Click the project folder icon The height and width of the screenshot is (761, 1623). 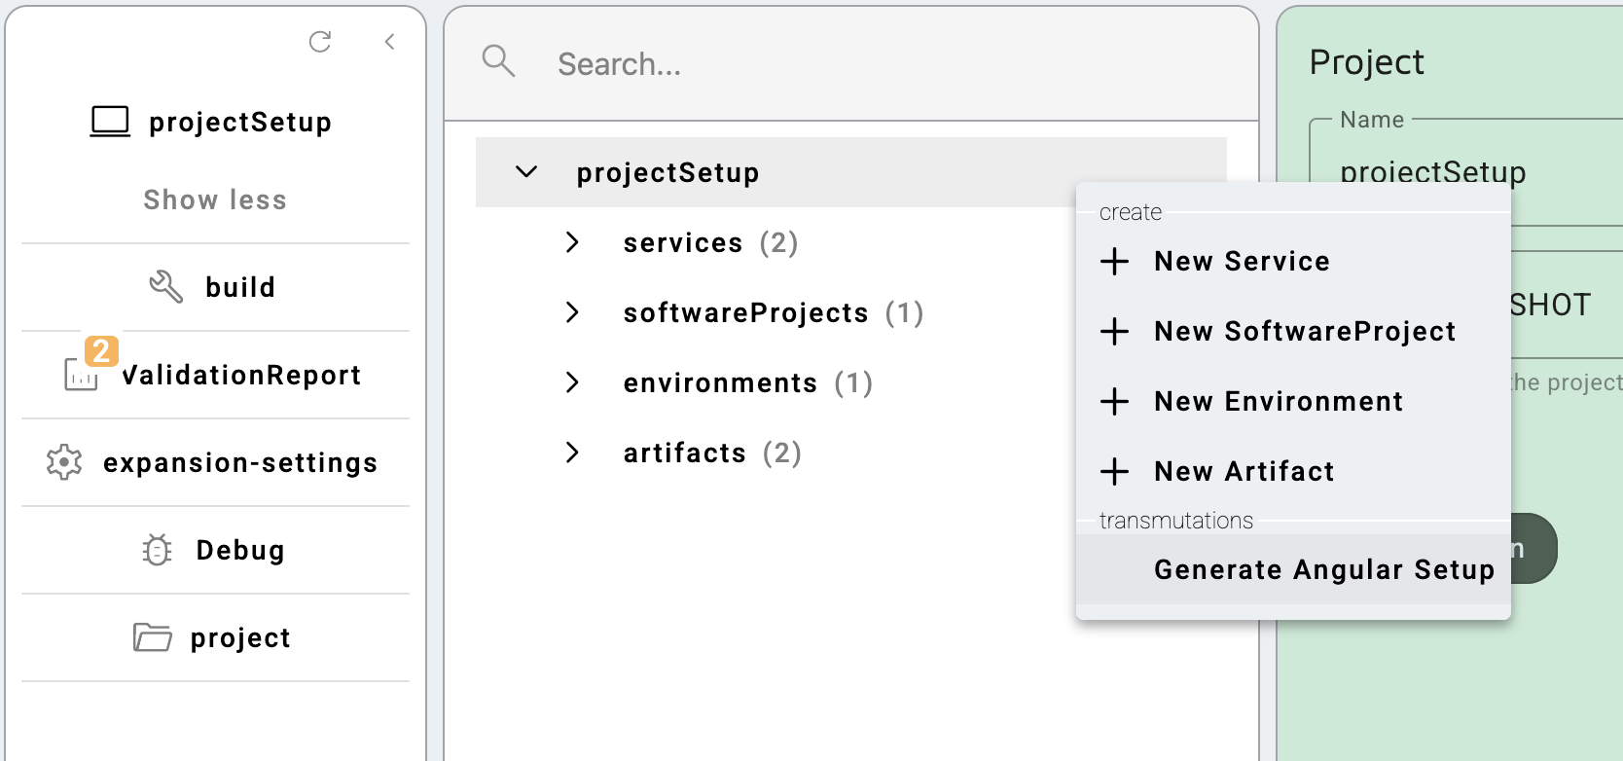tap(152, 637)
